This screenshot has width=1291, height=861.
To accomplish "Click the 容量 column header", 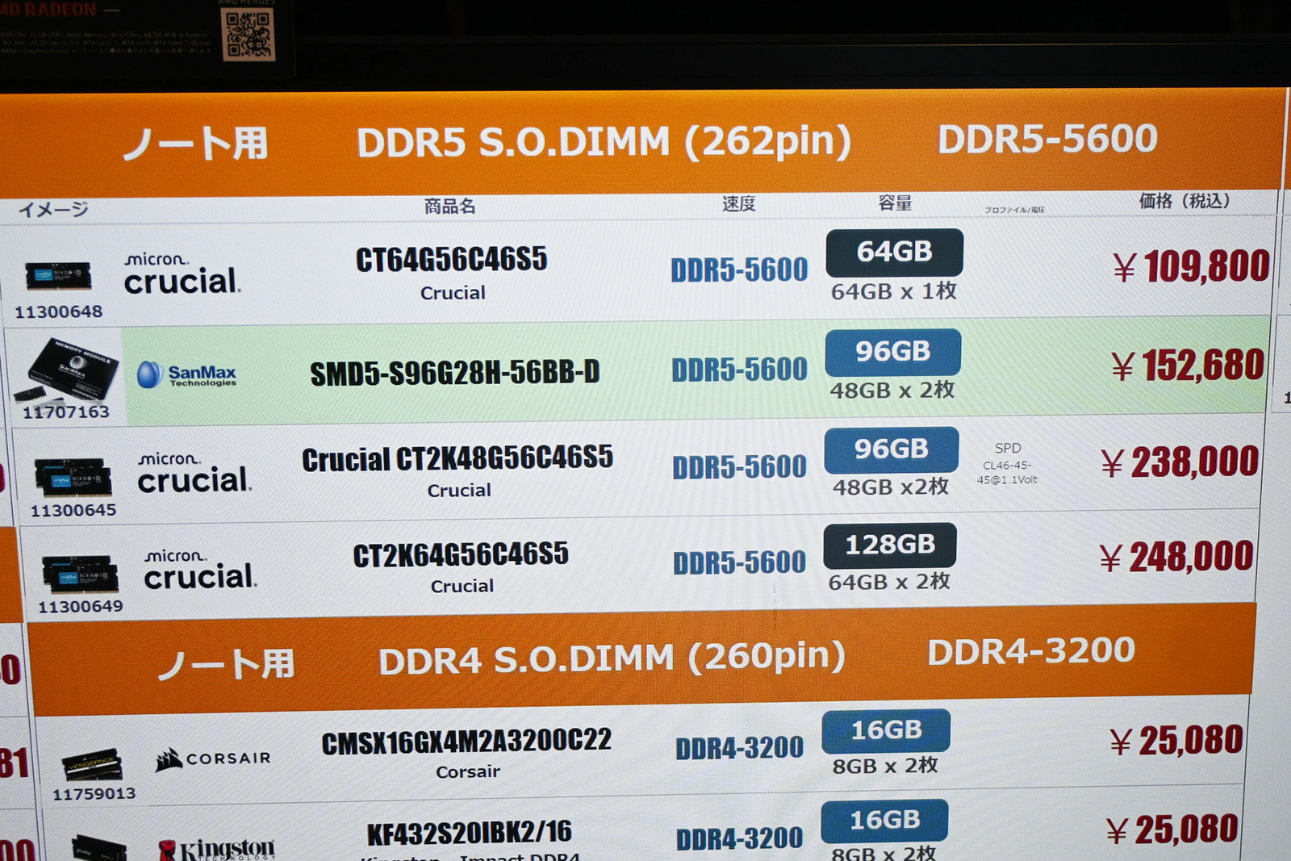I will (895, 203).
